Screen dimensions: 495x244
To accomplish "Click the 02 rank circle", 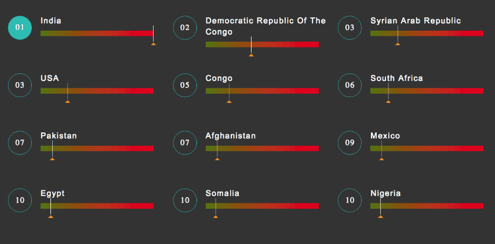I will pos(185,28).
